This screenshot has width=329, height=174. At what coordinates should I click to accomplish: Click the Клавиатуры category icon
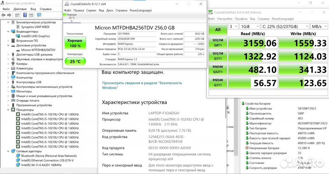click(13, 68)
